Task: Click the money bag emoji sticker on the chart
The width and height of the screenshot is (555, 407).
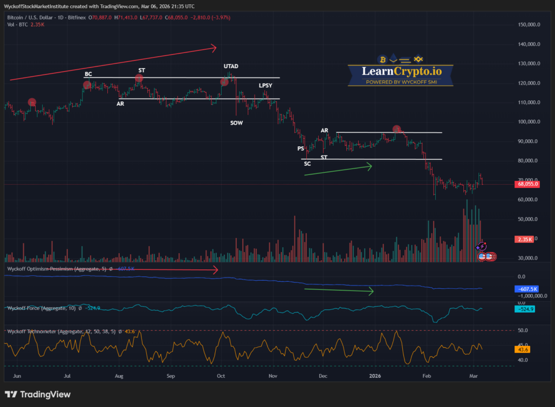Action: 487,256
